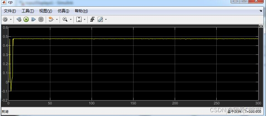Click the Scale Y-axis limits icon

(79, 19)
